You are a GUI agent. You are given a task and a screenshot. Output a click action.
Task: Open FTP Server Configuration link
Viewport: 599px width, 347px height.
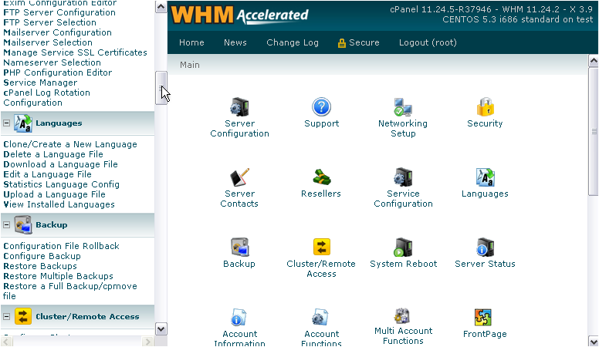(59, 12)
